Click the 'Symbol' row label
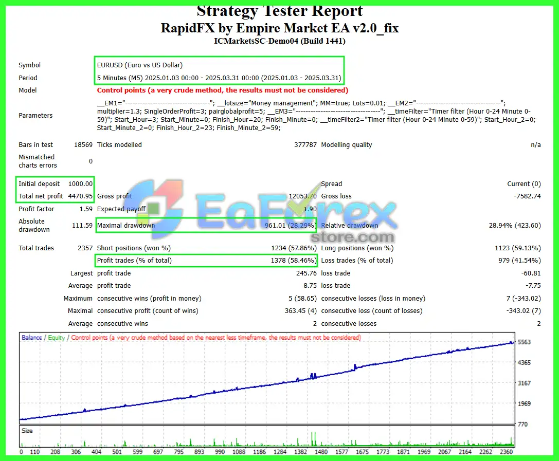The width and height of the screenshot is (559, 461). tap(30, 65)
